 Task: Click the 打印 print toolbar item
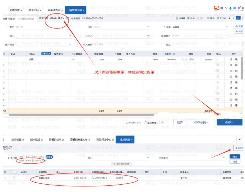tap(201, 18)
